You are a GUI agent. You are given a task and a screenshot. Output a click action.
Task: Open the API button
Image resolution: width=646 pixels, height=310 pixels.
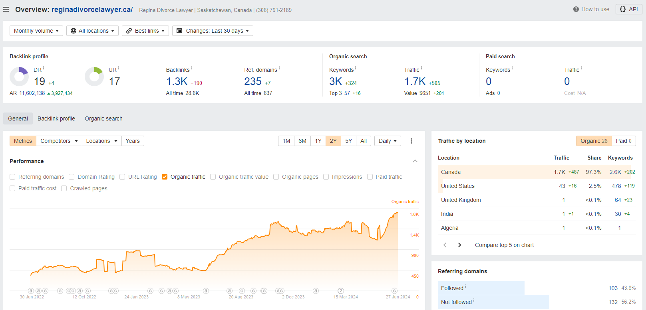pyautogui.click(x=629, y=9)
